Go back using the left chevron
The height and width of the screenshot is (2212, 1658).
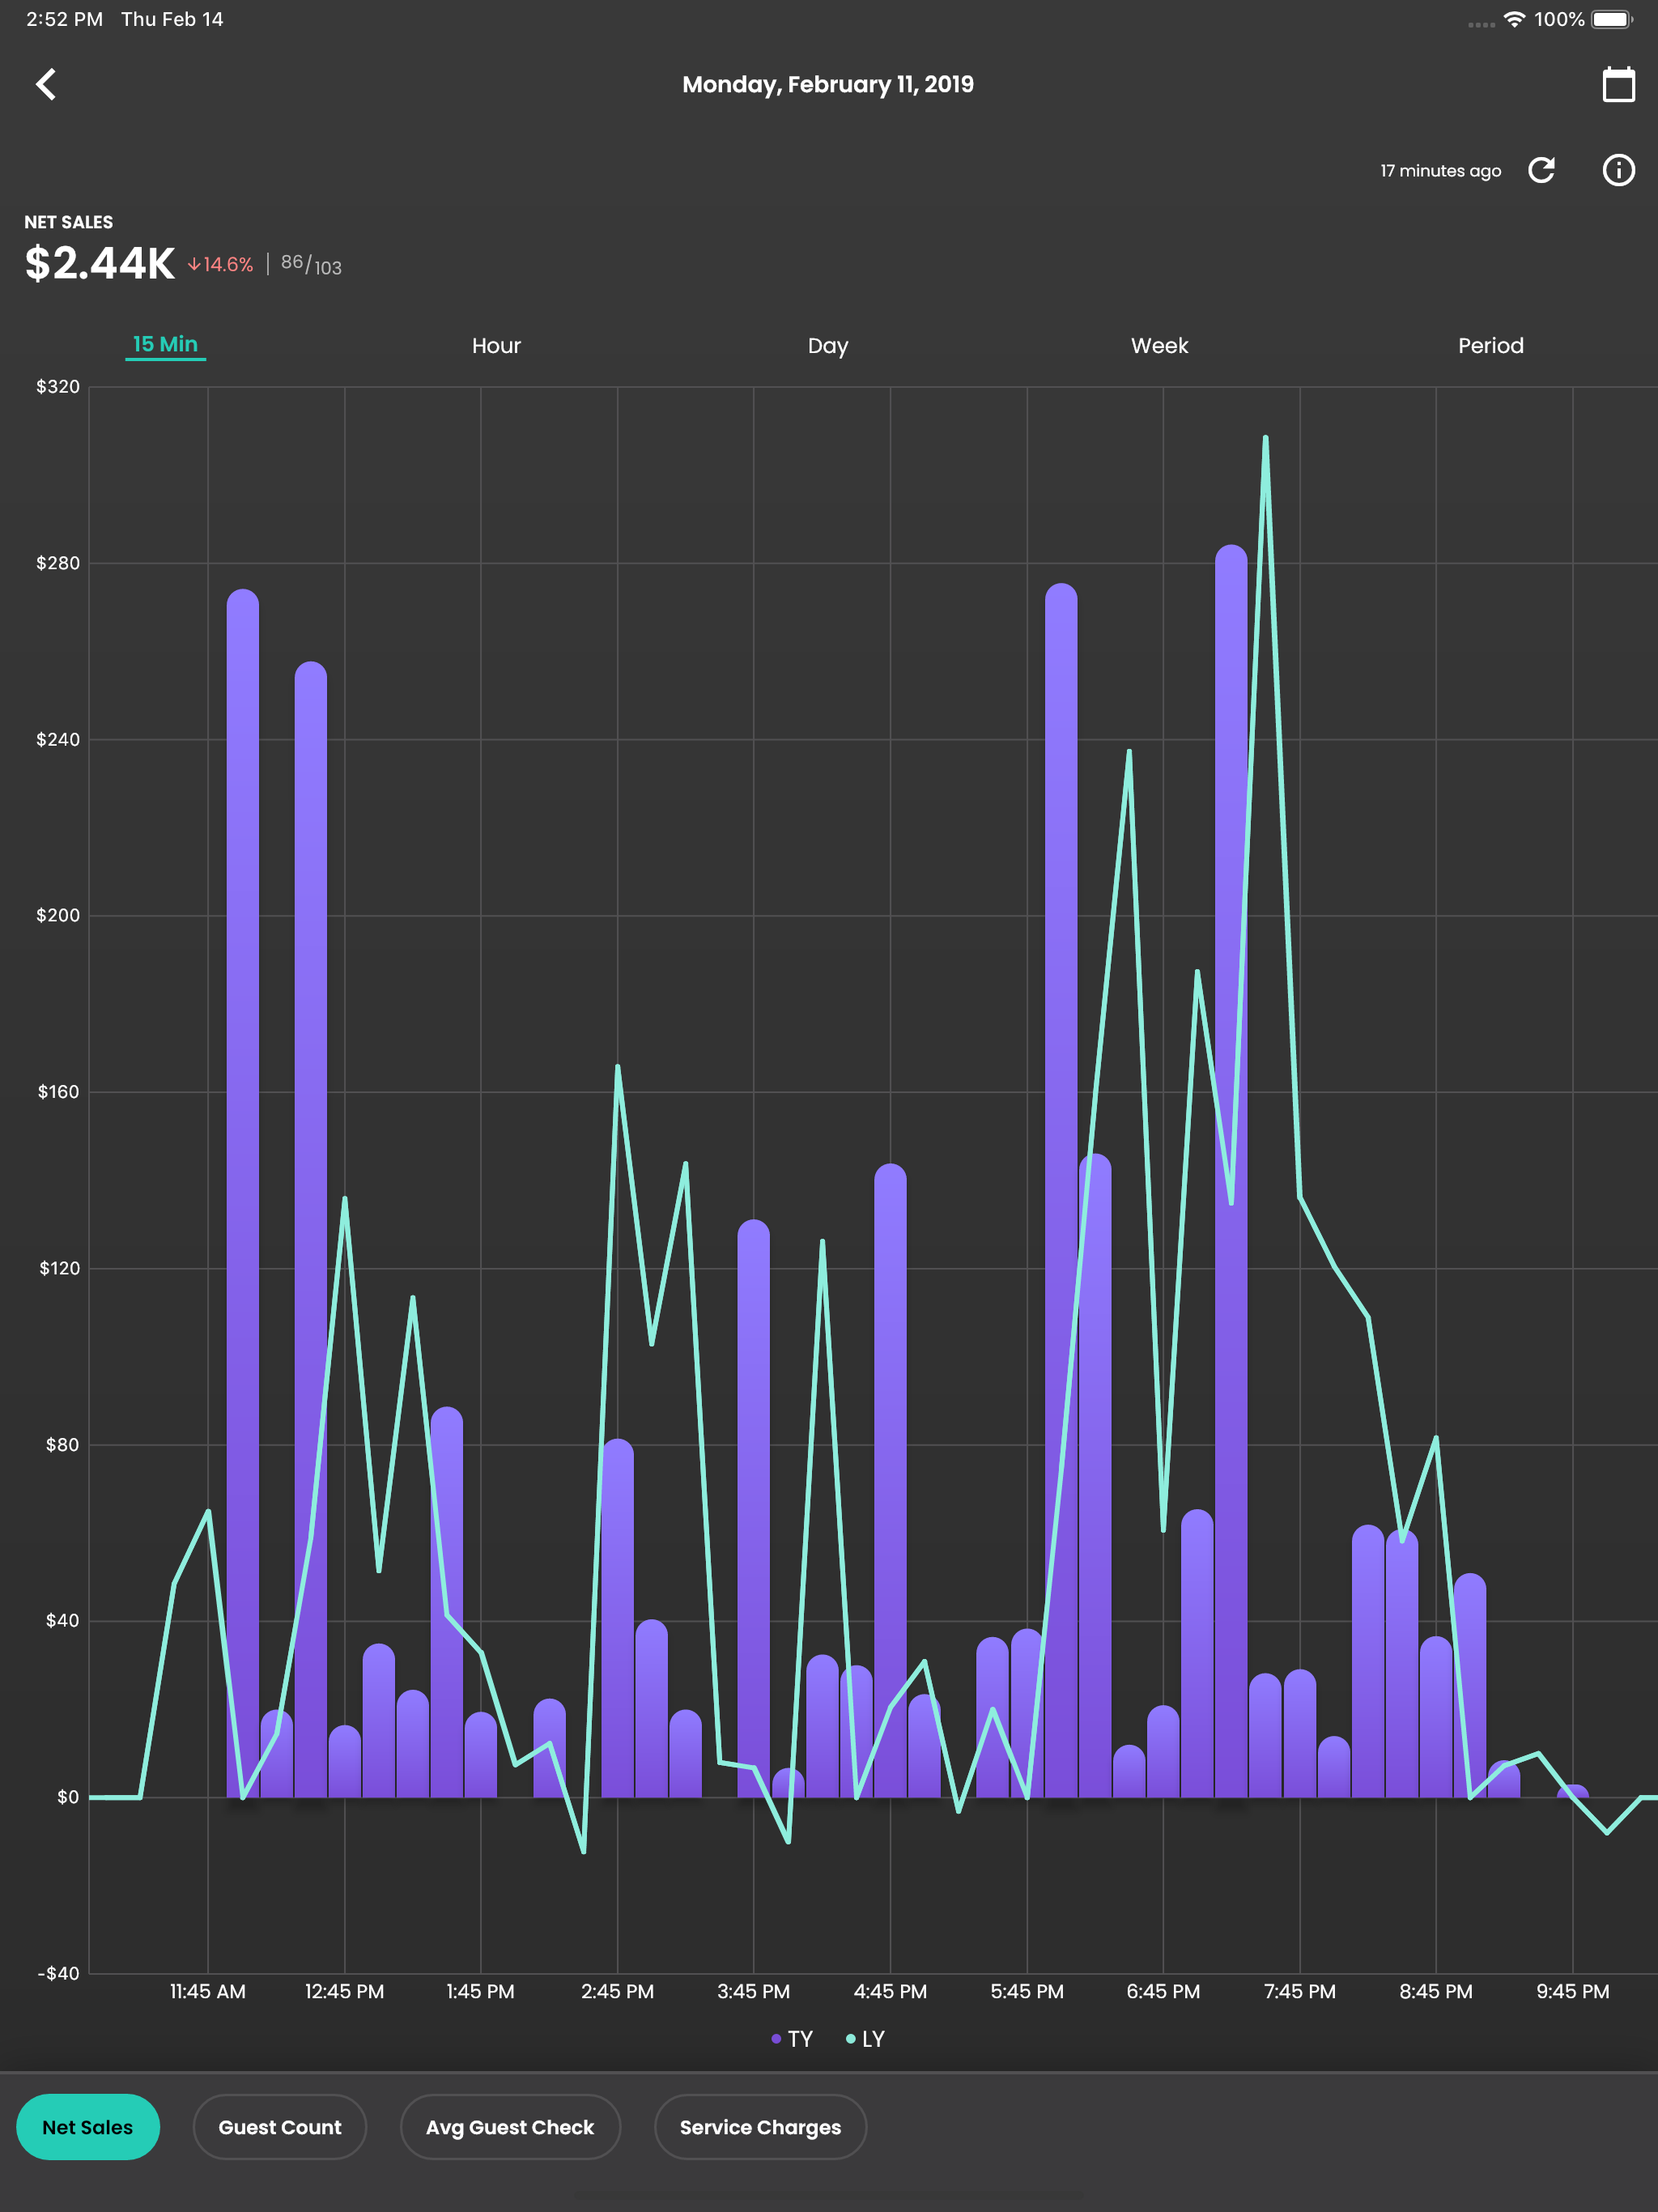(x=46, y=84)
